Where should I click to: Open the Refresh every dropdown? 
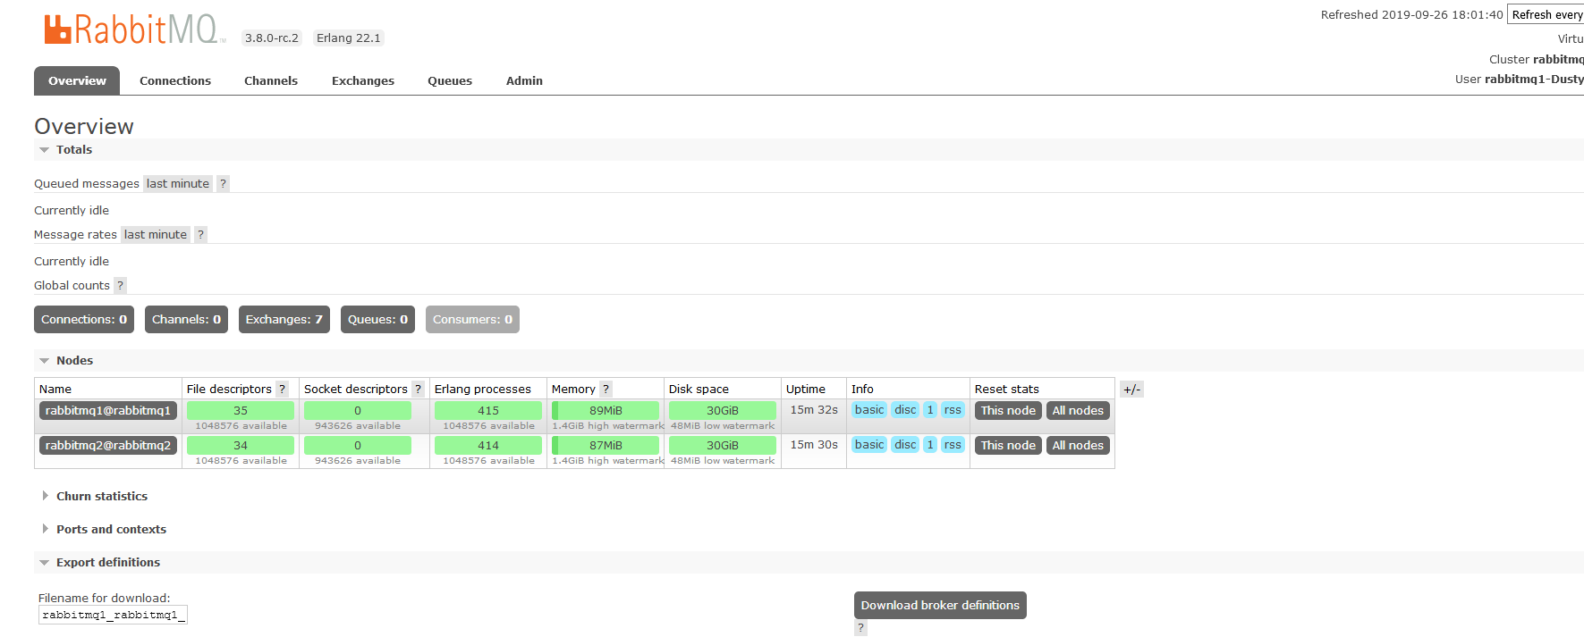pyautogui.click(x=1546, y=15)
